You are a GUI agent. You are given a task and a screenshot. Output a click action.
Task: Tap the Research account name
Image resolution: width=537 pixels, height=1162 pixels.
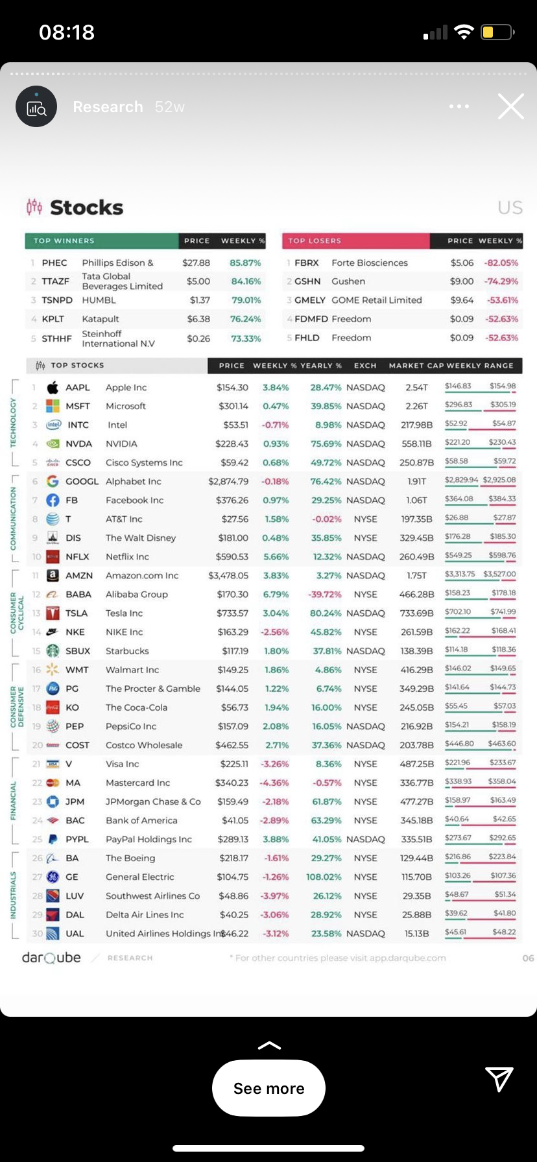click(108, 107)
